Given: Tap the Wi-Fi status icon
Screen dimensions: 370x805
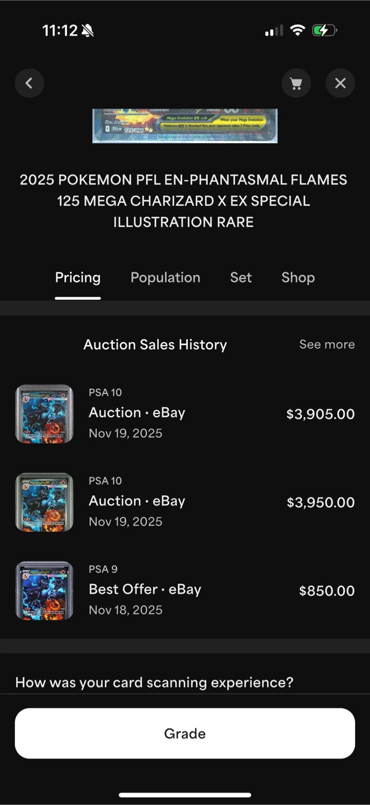Looking at the screenshot, I should (x=297, y=31).
